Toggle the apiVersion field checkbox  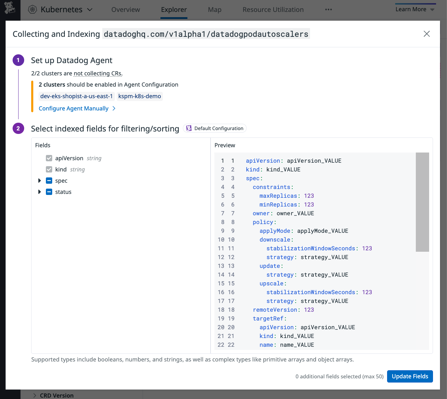pos(49,158)
